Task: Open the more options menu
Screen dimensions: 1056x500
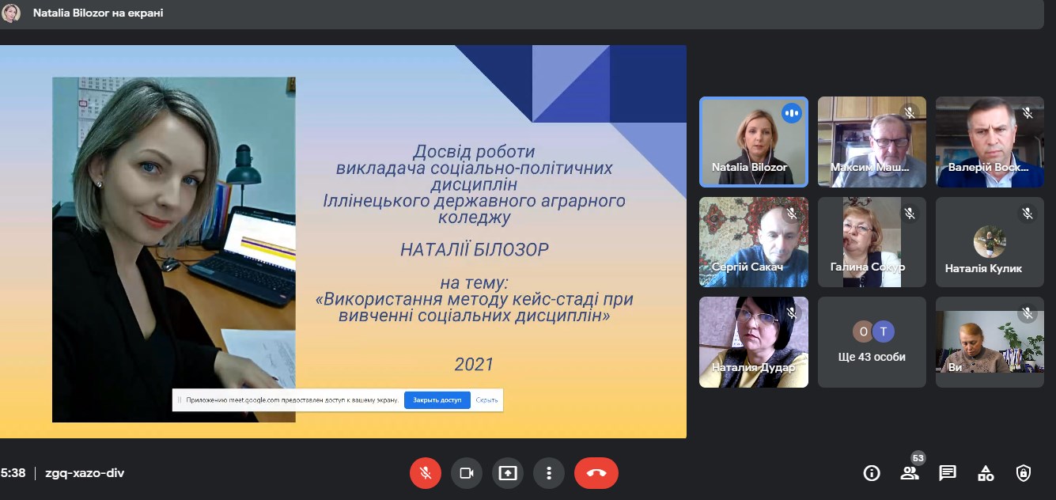Action: click(549, 472)
